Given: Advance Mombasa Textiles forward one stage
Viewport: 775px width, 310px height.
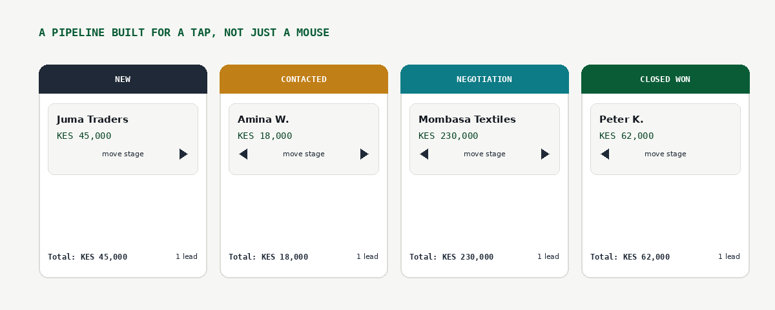Looking at the screenshot, I should (x=545, y=154).
